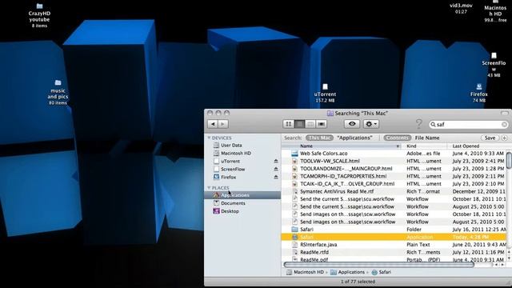Viewport: 512px width, 288px height.
Task: Eject the uTorrent volume
Action: click(276, 161)
